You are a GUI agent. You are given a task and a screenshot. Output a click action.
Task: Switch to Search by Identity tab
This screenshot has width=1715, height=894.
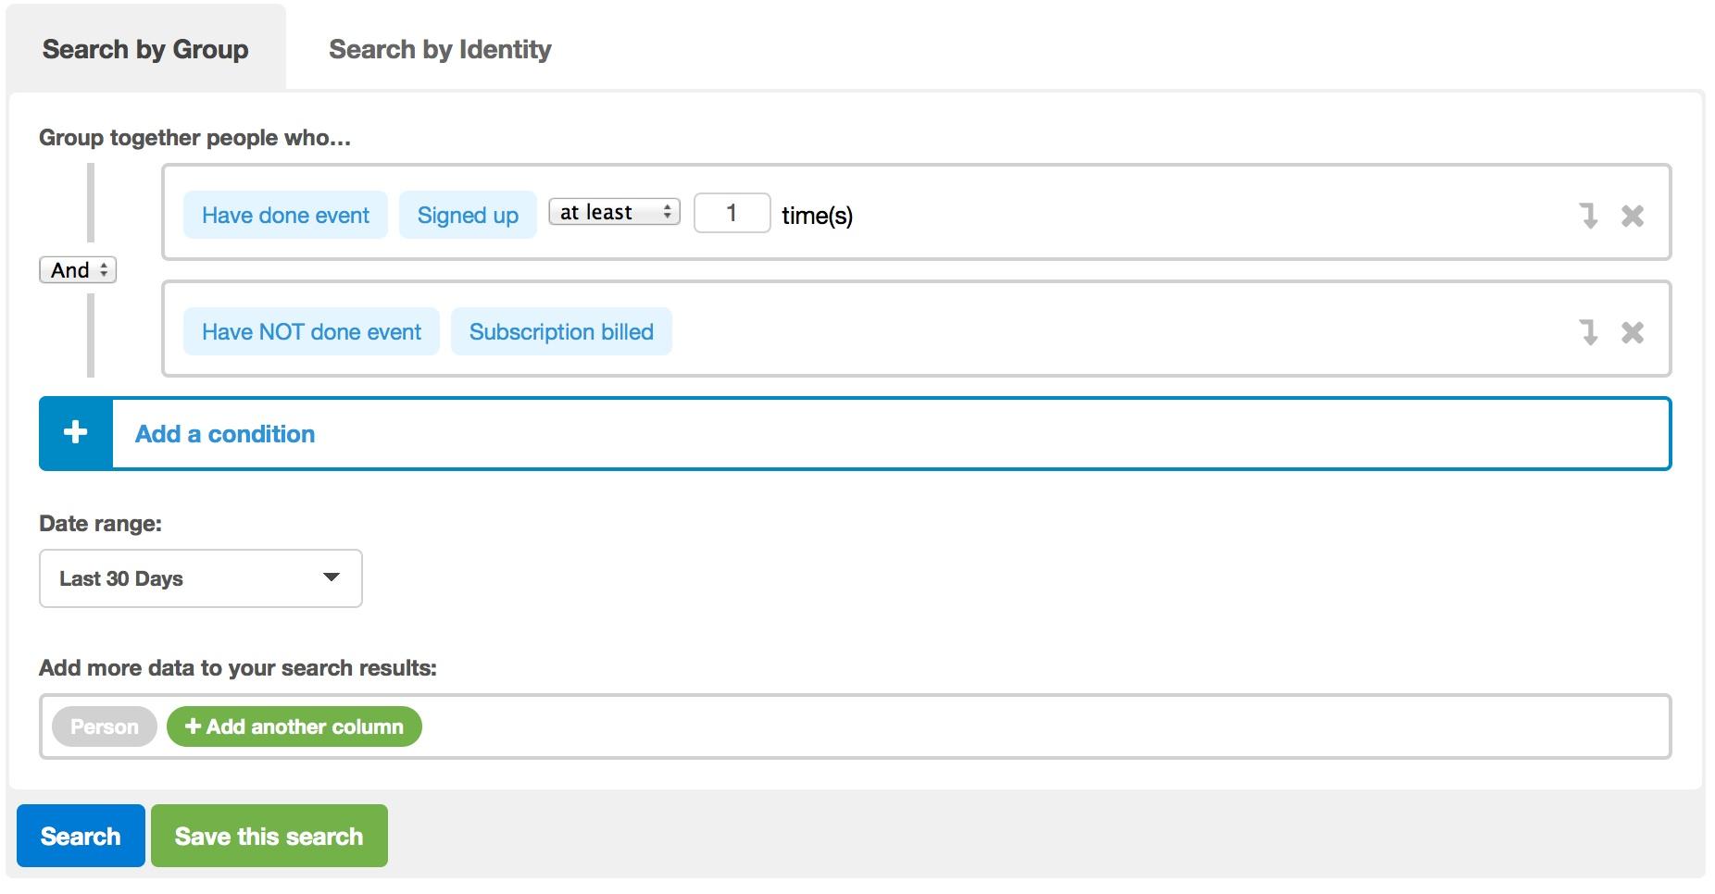440,49
